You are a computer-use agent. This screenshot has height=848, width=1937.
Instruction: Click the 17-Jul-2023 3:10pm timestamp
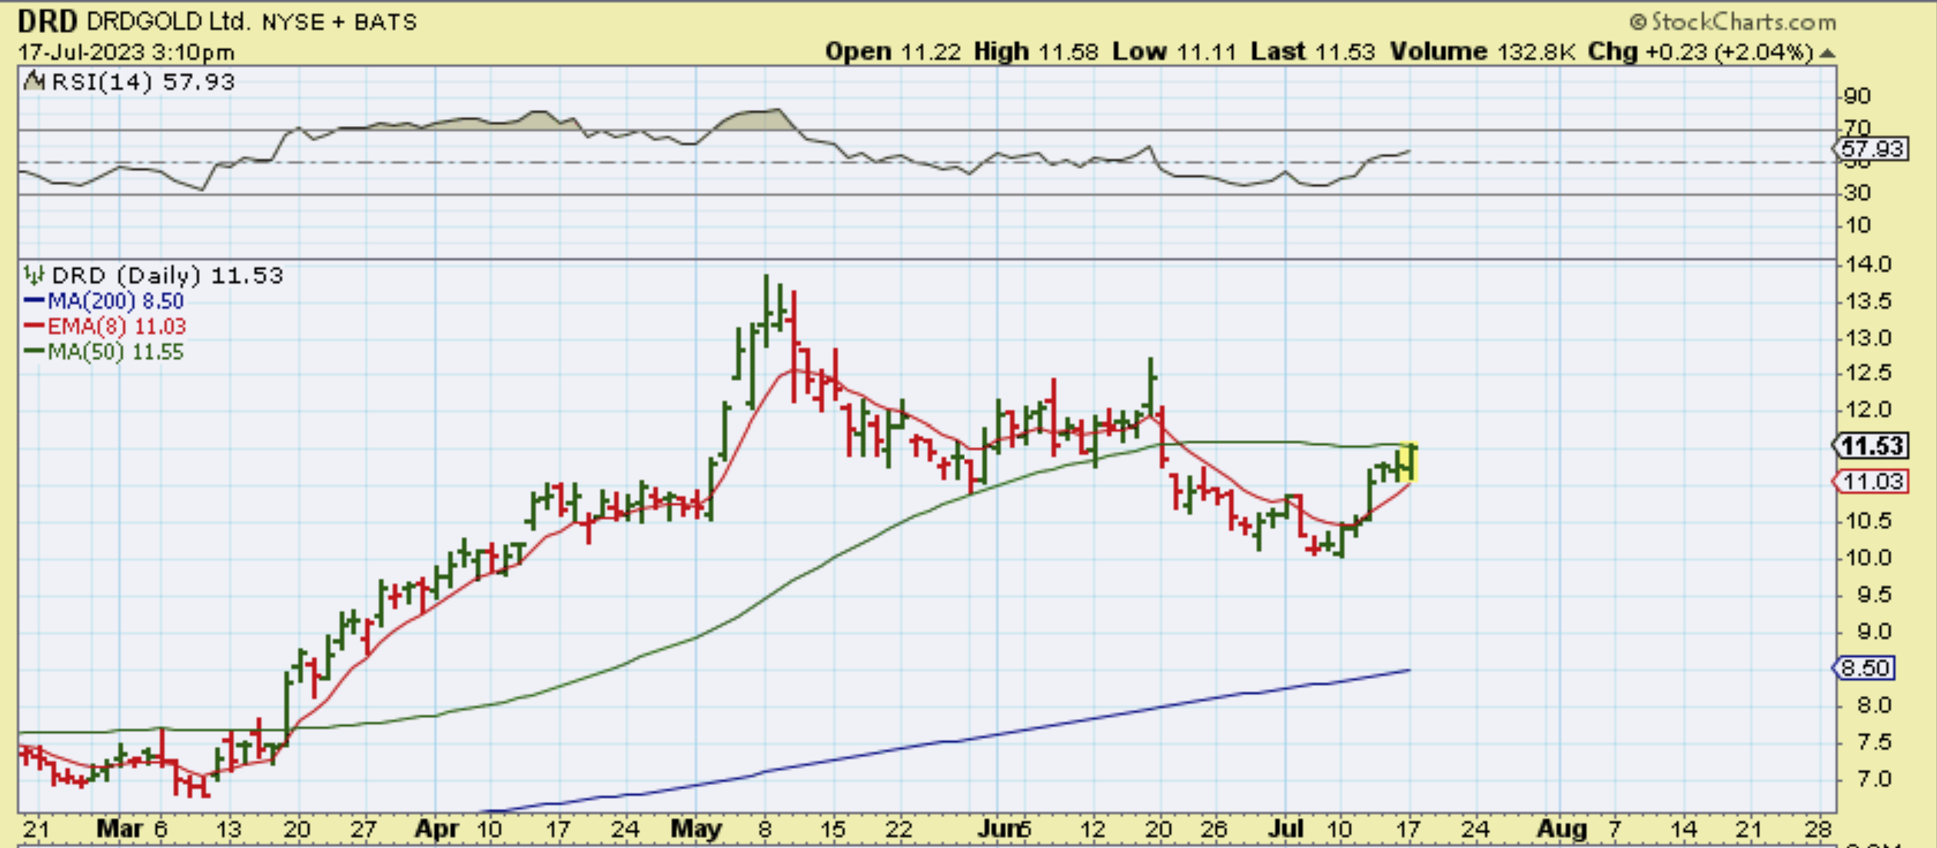[x=126, y=52]
